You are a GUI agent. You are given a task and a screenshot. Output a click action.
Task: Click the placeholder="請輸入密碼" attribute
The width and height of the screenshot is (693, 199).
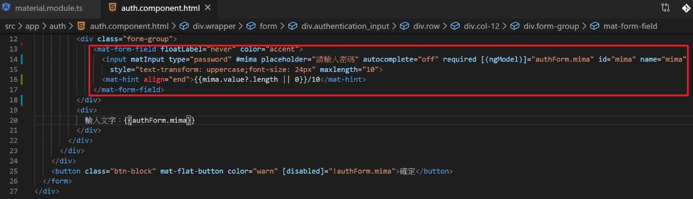[x=310, y=59]
